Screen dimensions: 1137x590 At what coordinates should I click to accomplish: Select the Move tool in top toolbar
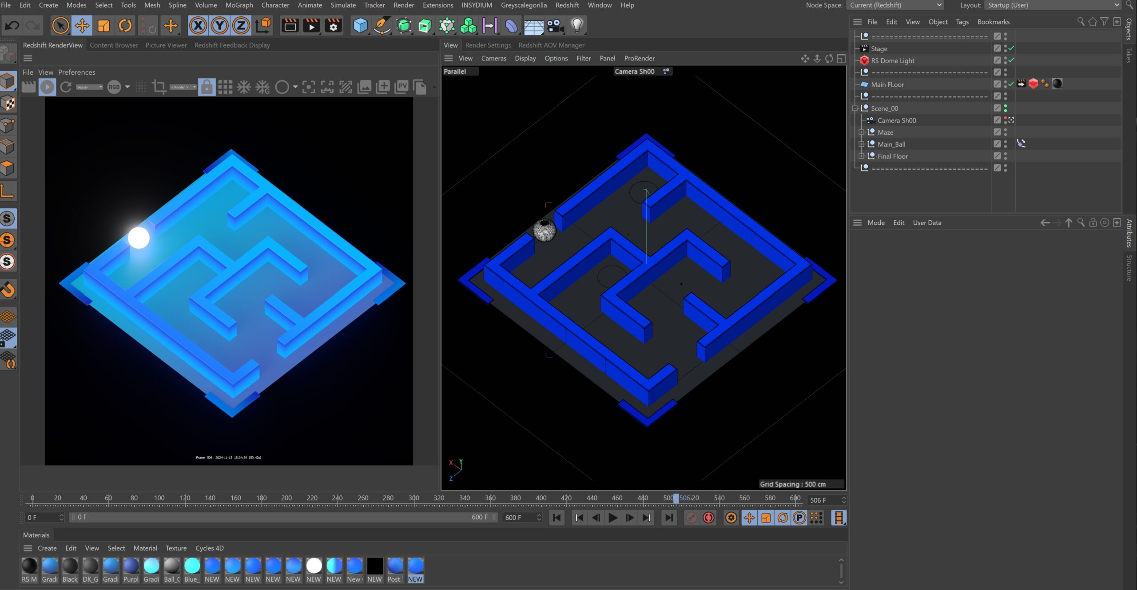point(82,26)
